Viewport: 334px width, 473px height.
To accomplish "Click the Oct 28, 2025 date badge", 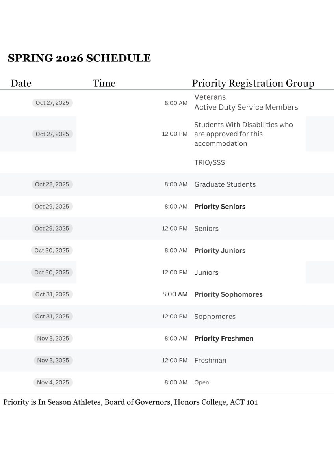I will tap(52, 184).
